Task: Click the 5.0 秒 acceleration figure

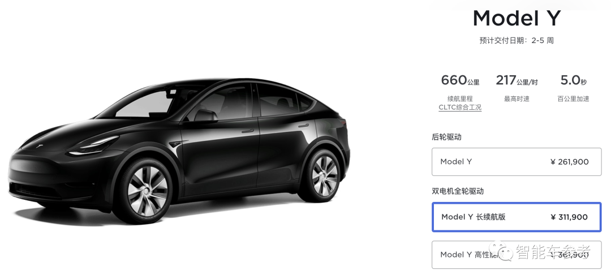Action: (x=573, y=80)
